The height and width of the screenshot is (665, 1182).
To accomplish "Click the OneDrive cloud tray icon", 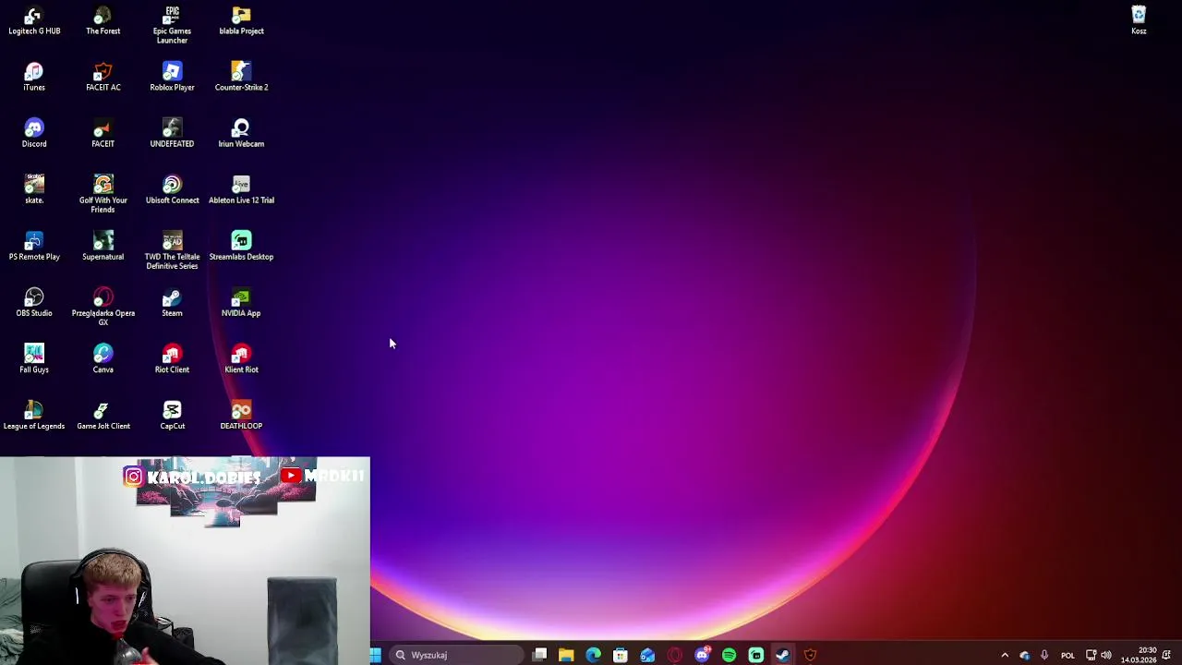I will [1024, 655].
